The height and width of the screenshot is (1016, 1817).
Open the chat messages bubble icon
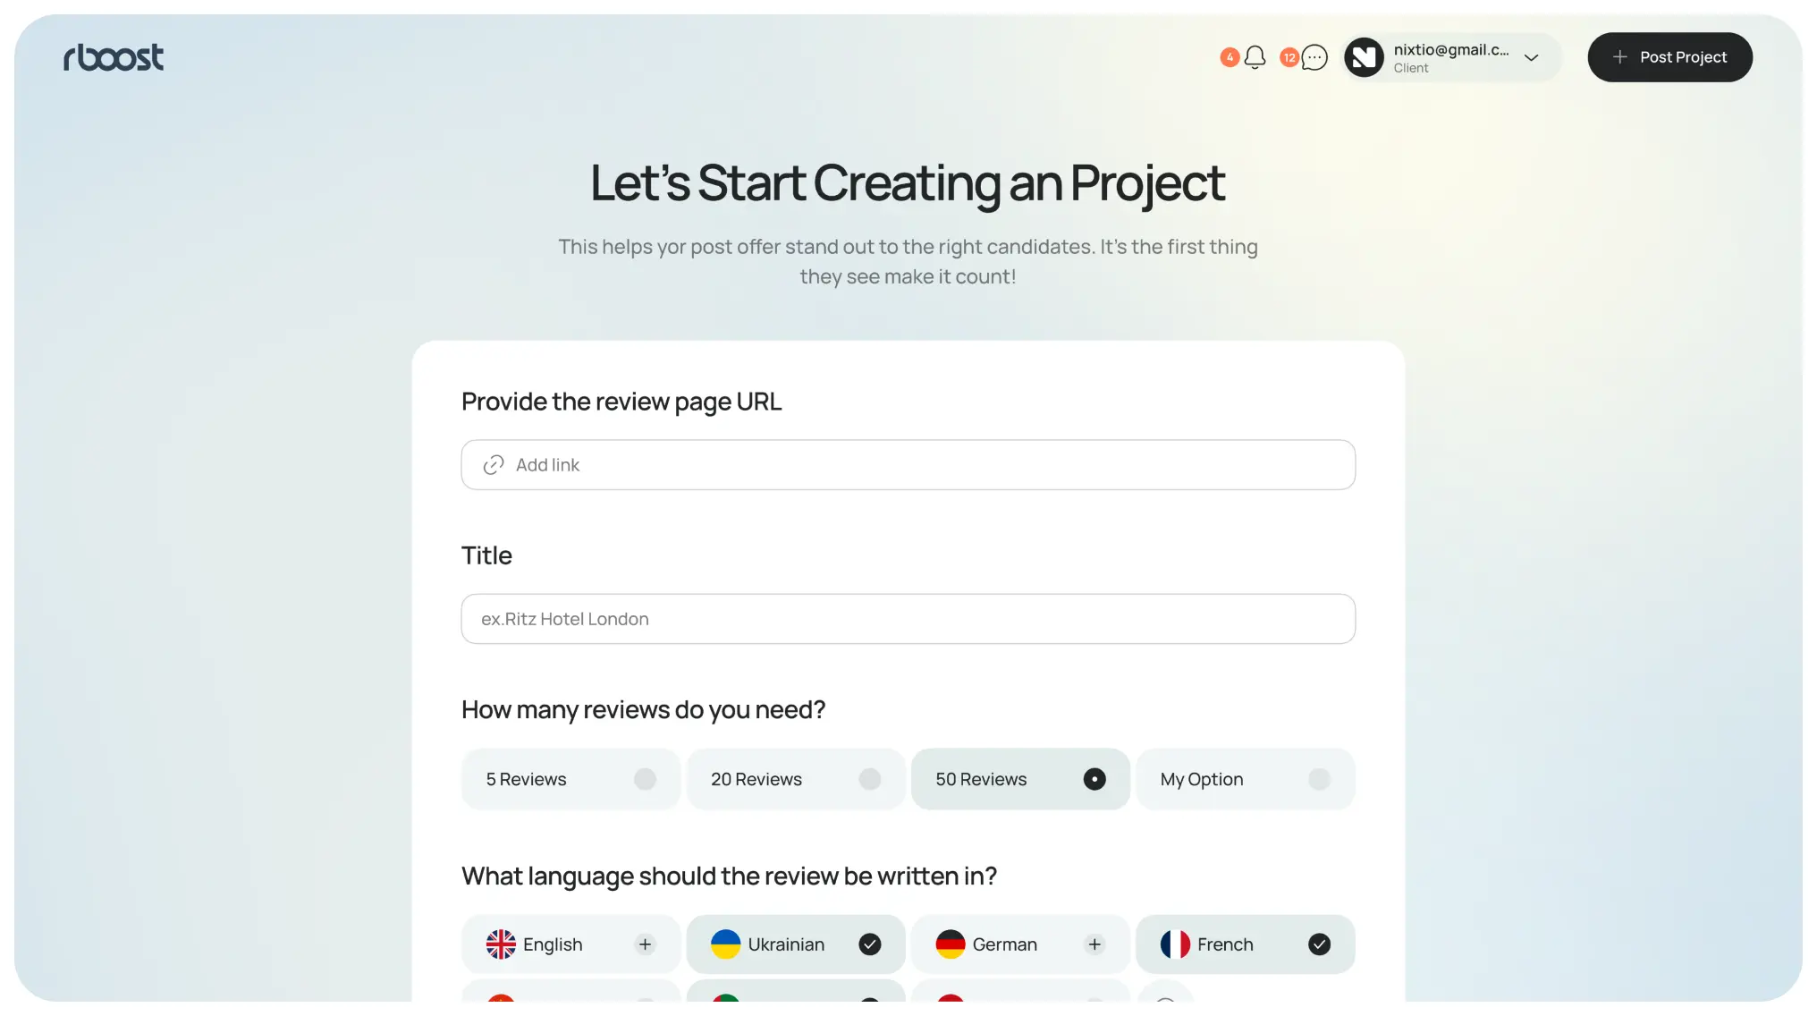[x=1314, y=57]
